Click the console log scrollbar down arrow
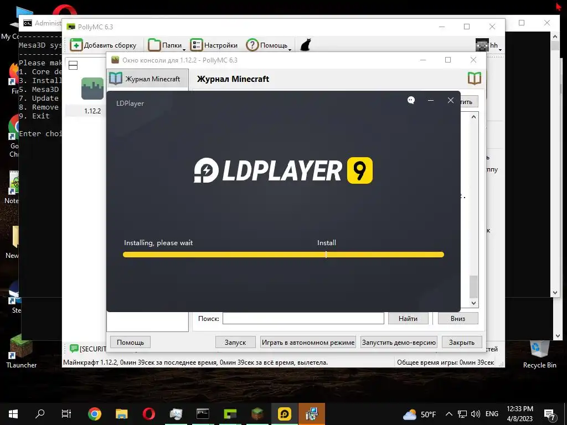Screen dimensions: 567x425 tap(474, 303)
